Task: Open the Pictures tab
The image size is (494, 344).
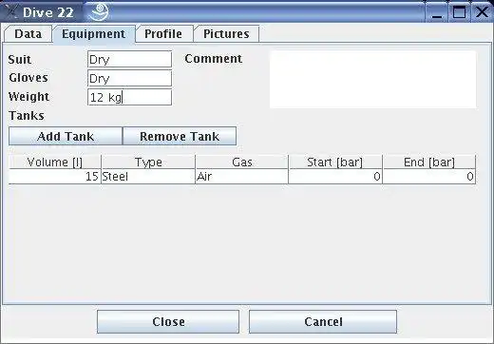Action: coord(226,34)
